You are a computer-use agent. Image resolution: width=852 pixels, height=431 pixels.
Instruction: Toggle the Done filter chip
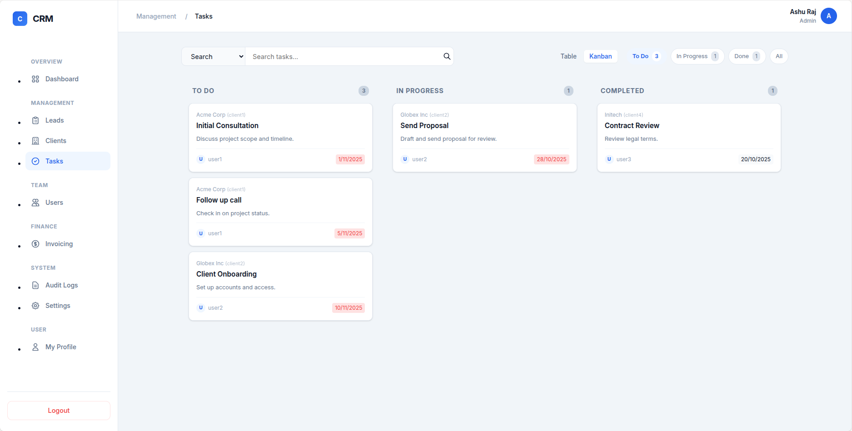click(747, 56)
